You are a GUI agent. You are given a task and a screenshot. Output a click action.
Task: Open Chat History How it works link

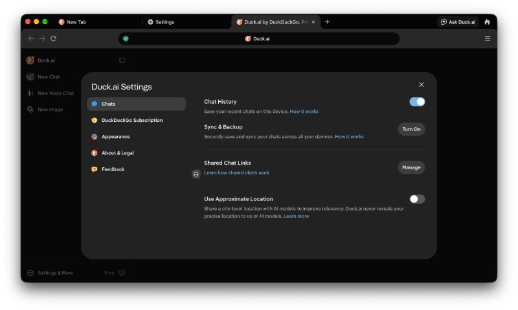click(x=304, y=112)
